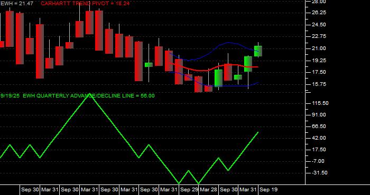
Task: Select the Sep 19 date label
Action: coord(269,190)
